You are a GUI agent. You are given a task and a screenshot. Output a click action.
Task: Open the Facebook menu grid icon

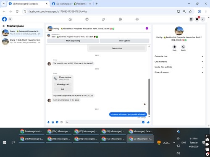tap(191, 19)
